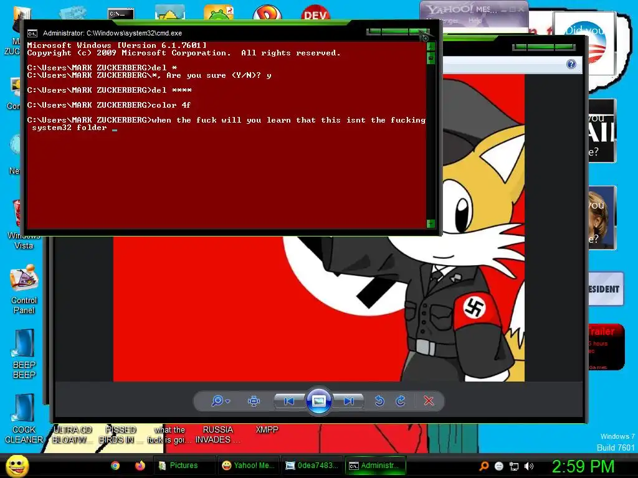The width and height of the screenshot is (638, 478).
Task: Select the PISSED BIRDS IN... desktop label
Action: (120, 434)
